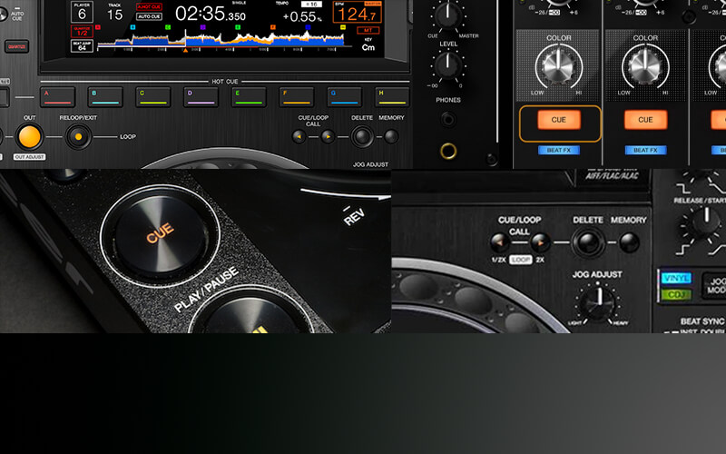Trigger Hot Cue A pad

[x=57, y=97]
